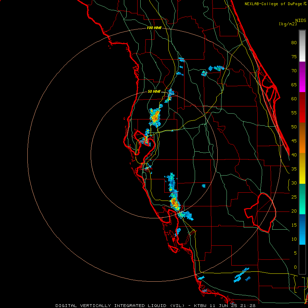Click the scale value 10
Viewport: 308px width, 308px height.
(294, 239)
